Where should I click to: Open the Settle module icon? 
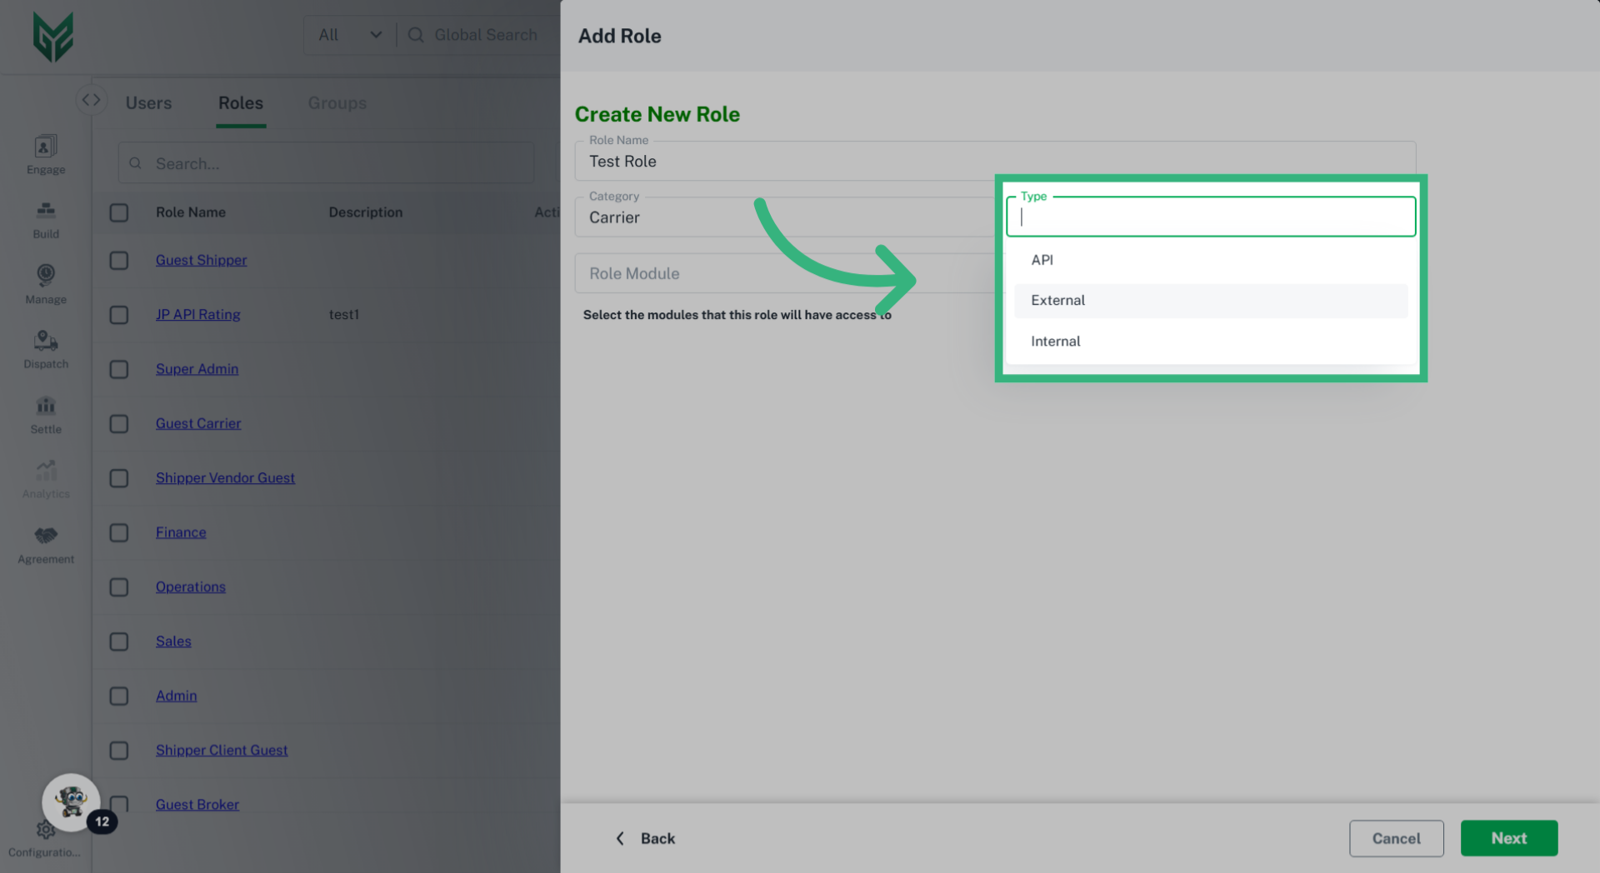pos(46,414)
